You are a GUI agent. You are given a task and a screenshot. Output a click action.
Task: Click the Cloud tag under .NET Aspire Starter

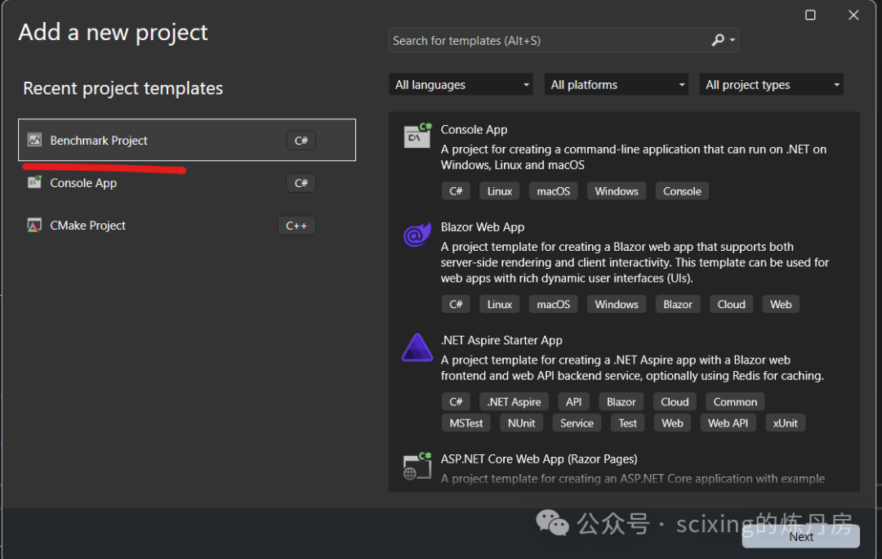pos(675,401)
